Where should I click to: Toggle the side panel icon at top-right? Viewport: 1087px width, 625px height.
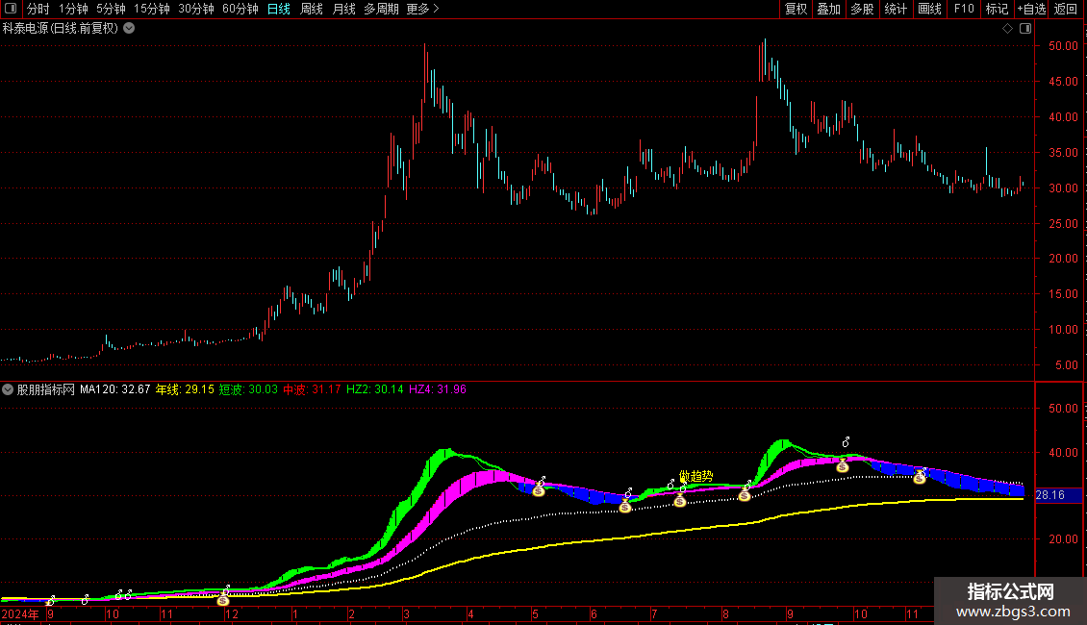coord(1025,29)
